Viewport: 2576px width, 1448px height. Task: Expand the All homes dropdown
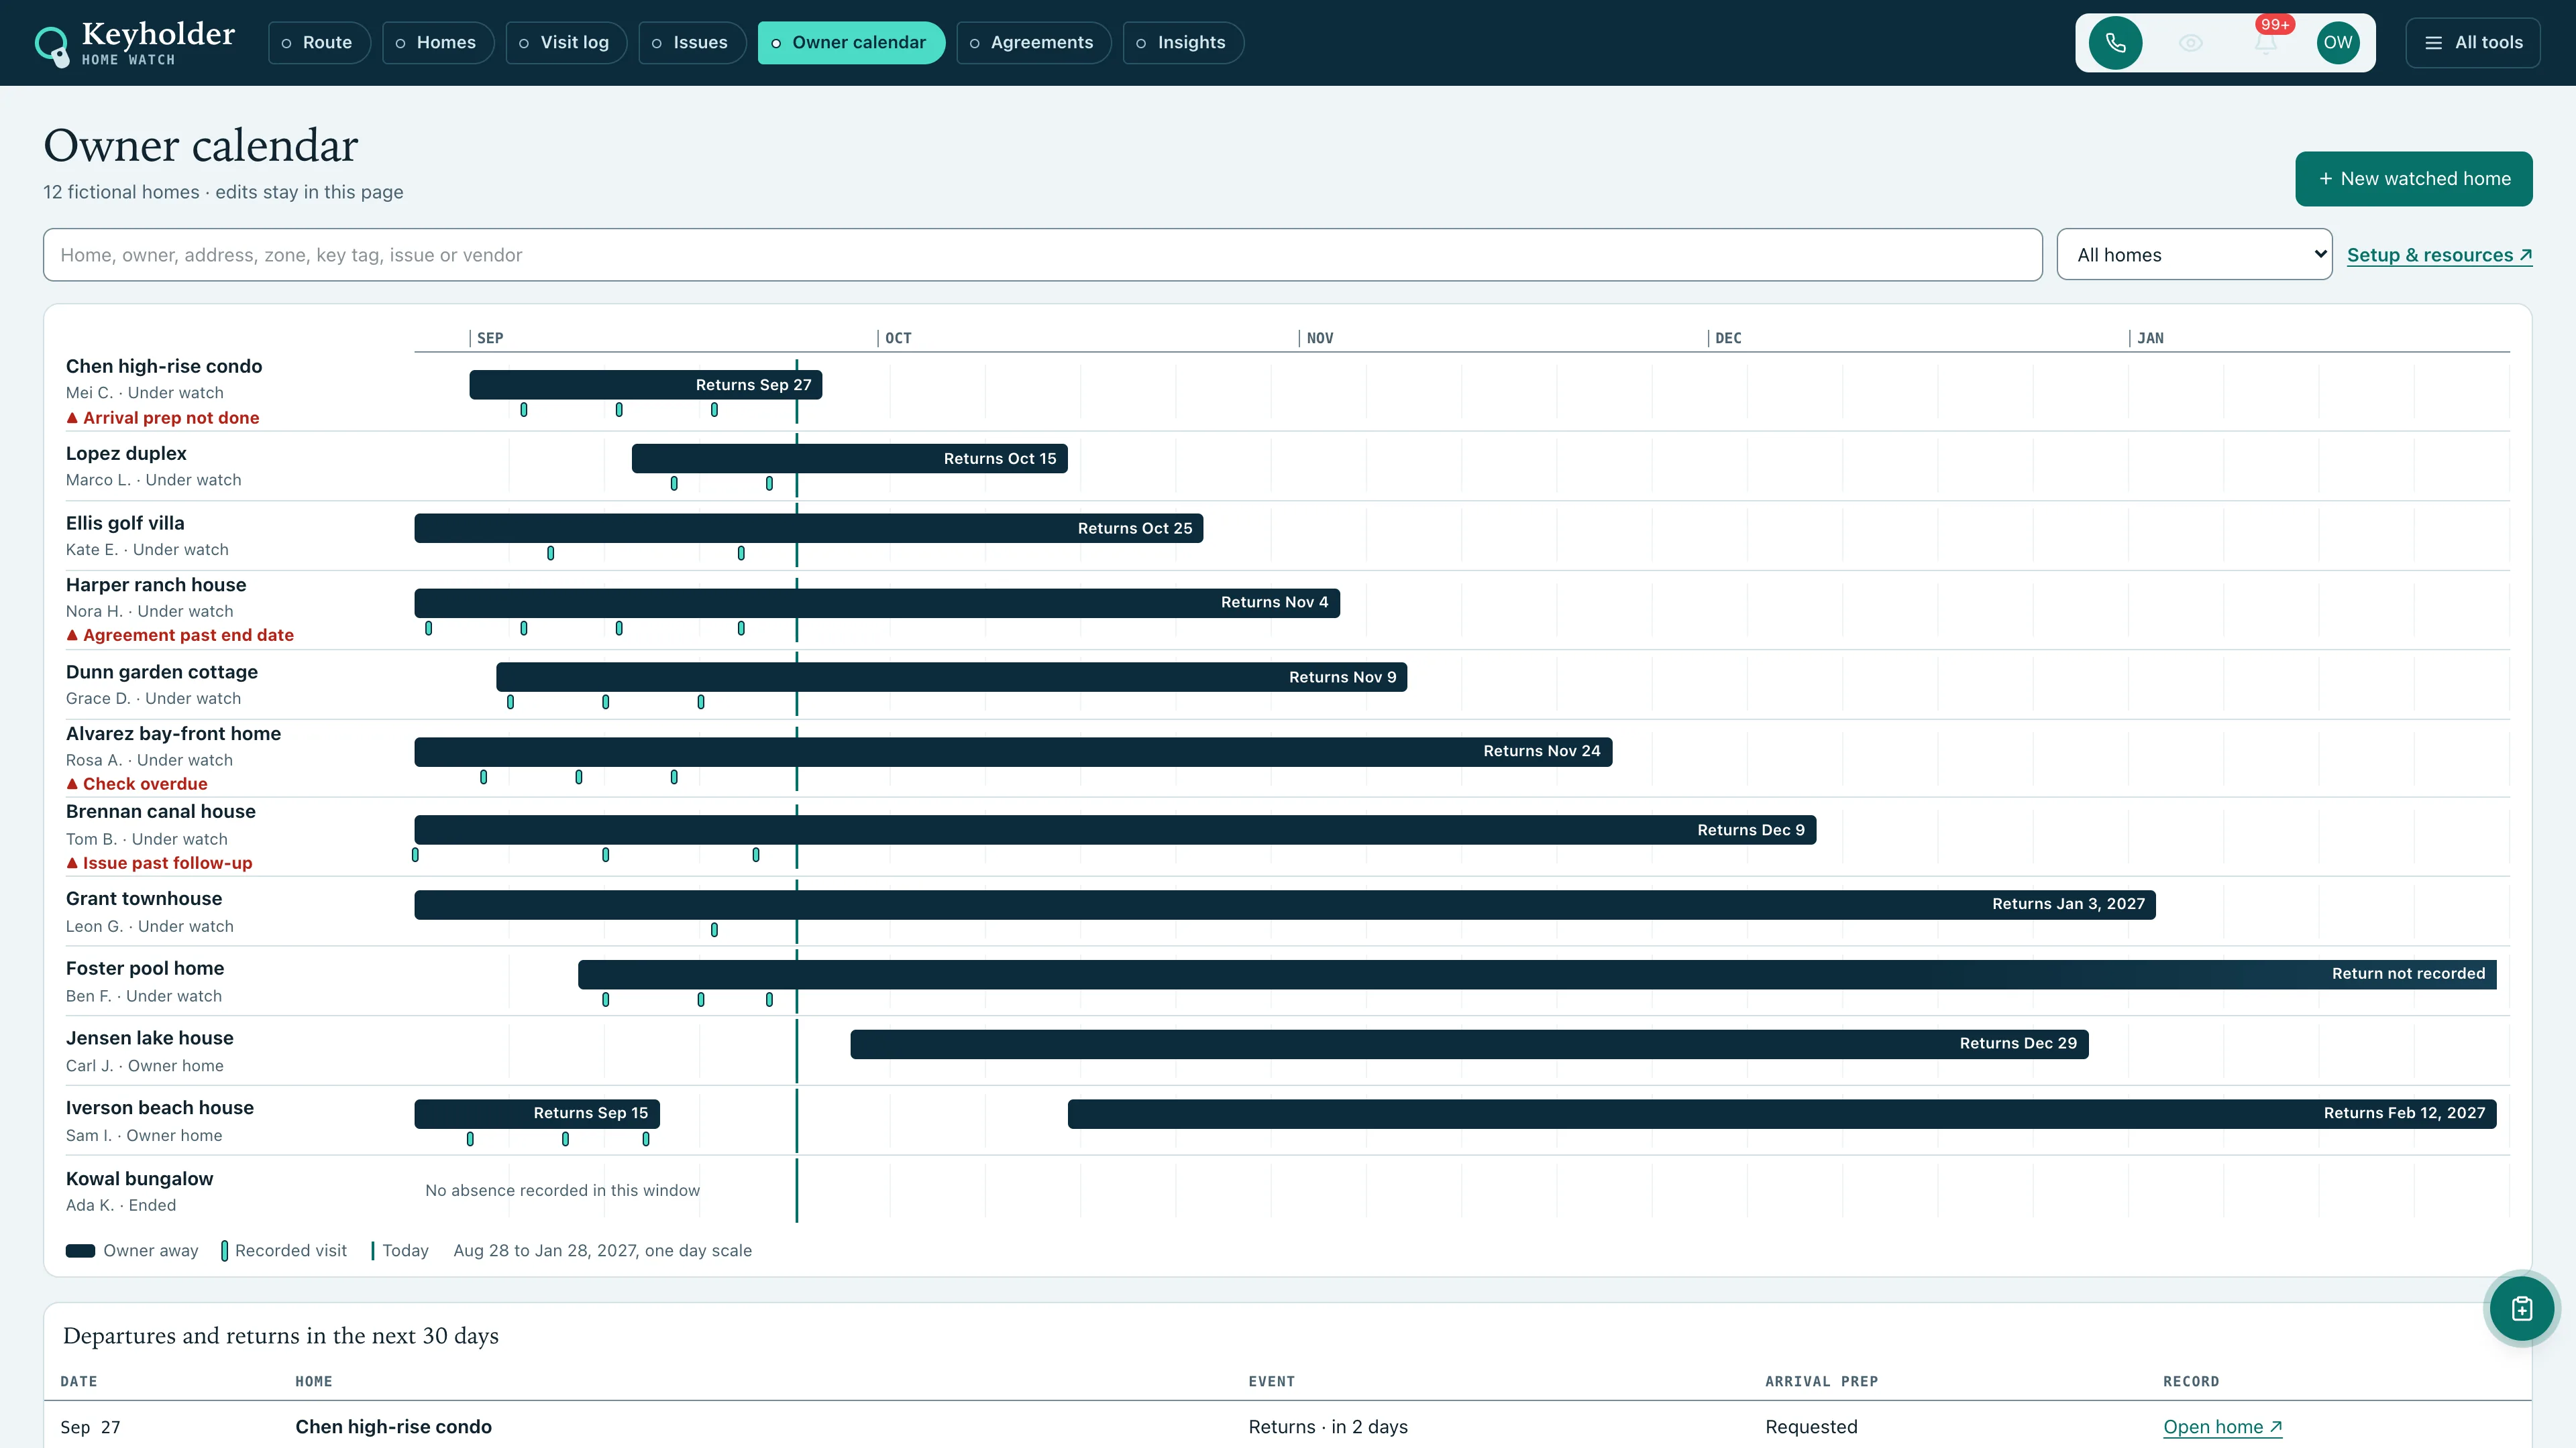point(2194,255)
